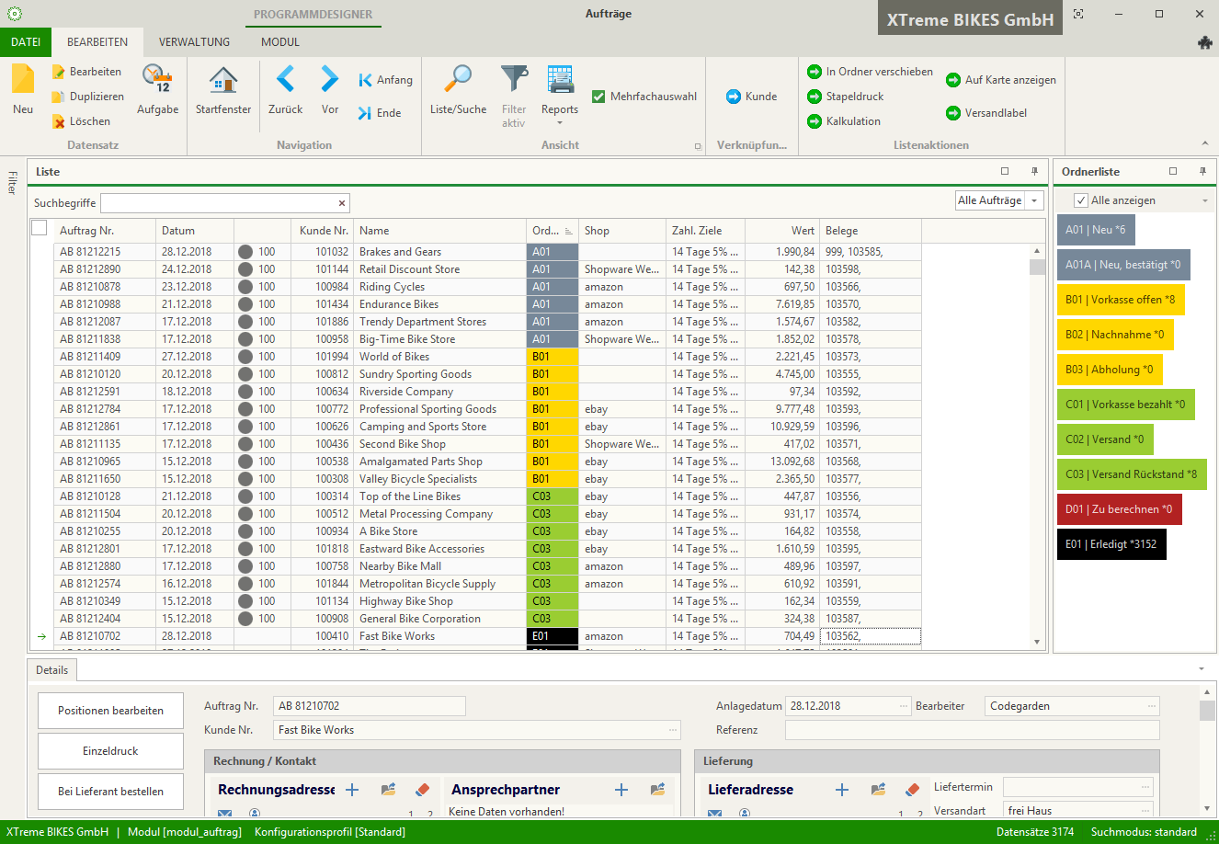
Task: Add a new Ansprechpartner with plus icon
Action: coord(621,790)
